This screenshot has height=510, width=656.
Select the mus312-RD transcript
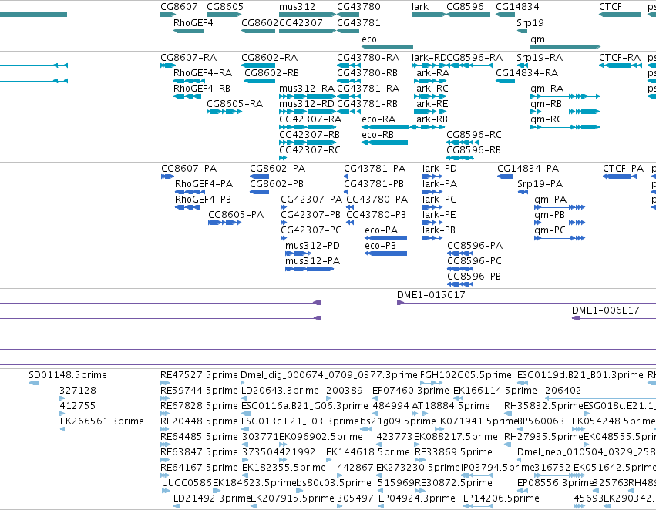click(x=307, y=112)
